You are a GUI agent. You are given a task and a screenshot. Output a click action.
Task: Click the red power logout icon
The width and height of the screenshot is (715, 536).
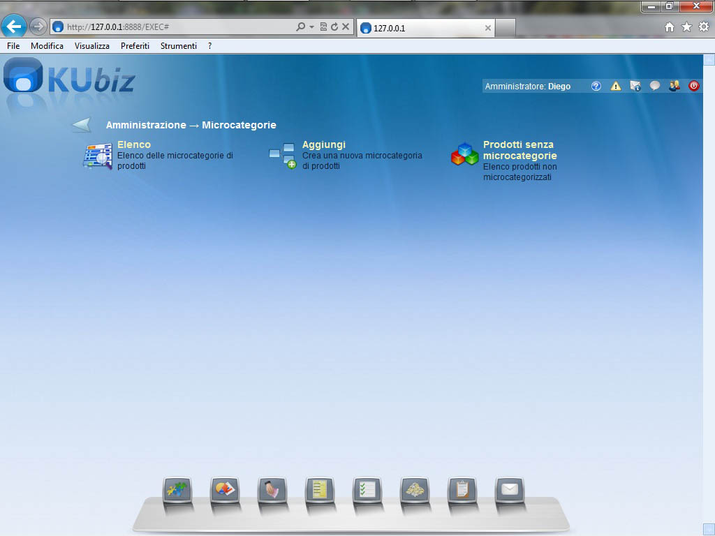(693, 86)
